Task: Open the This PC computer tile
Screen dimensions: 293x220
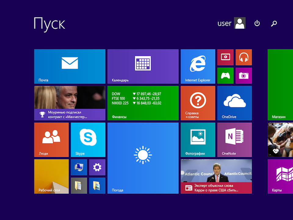Action: (x=79, y=167)
